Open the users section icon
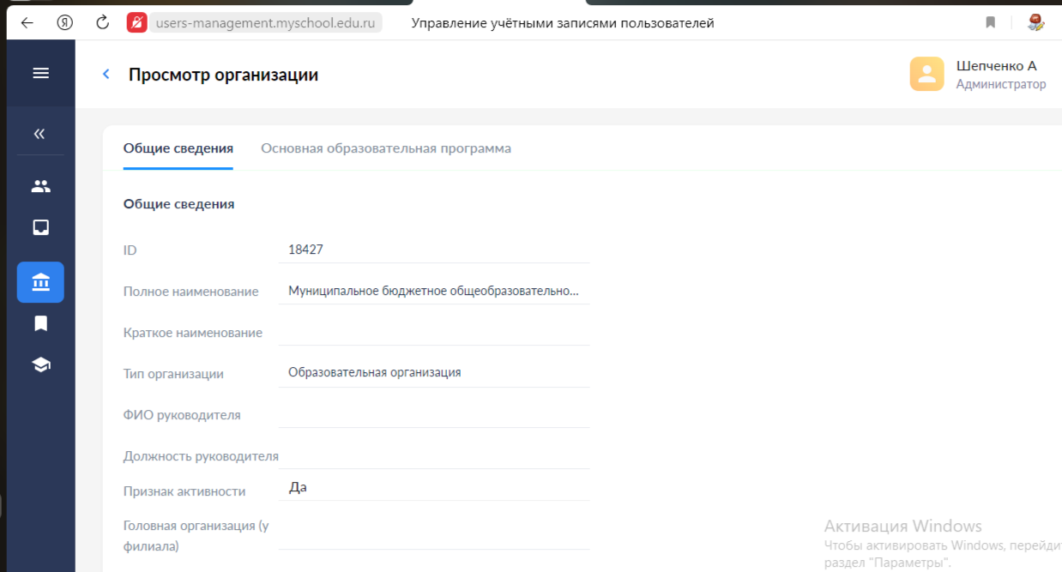 40,186
